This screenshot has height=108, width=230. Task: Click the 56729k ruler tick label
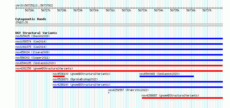(x=78, y=10)
